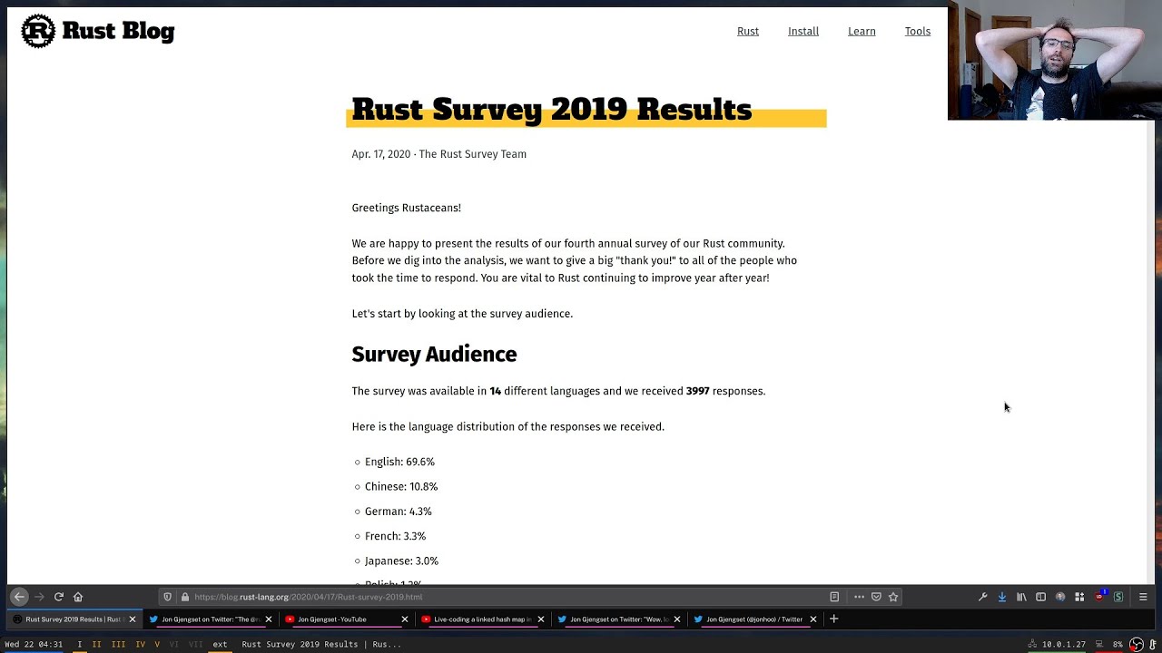1162x653 pixels.
Task: Open the Learn link in site header
Action: click(862, 31)
